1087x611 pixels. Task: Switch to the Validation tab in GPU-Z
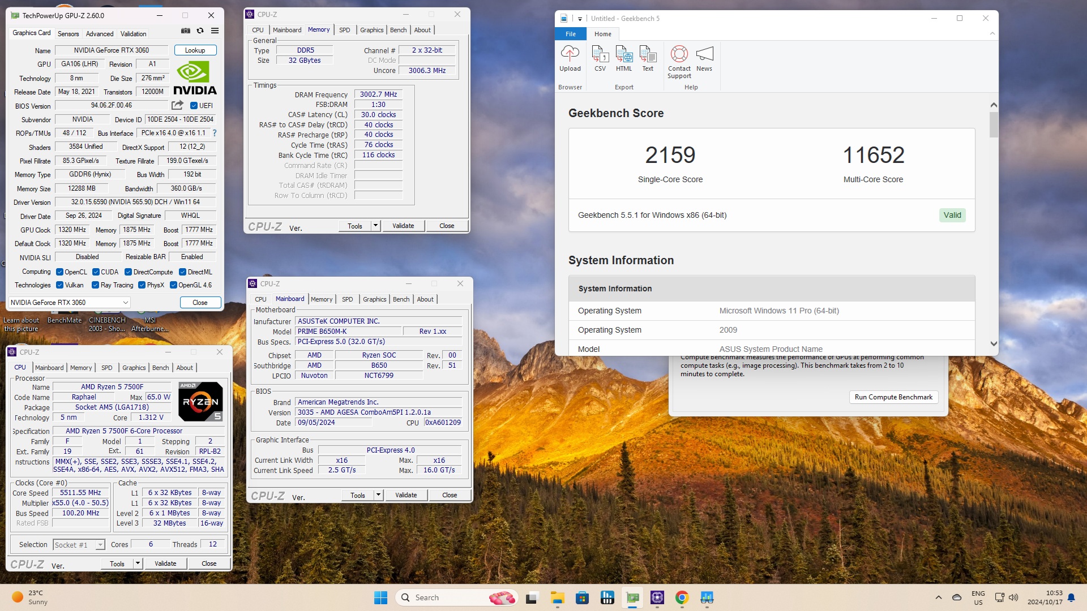click(133, 34)
